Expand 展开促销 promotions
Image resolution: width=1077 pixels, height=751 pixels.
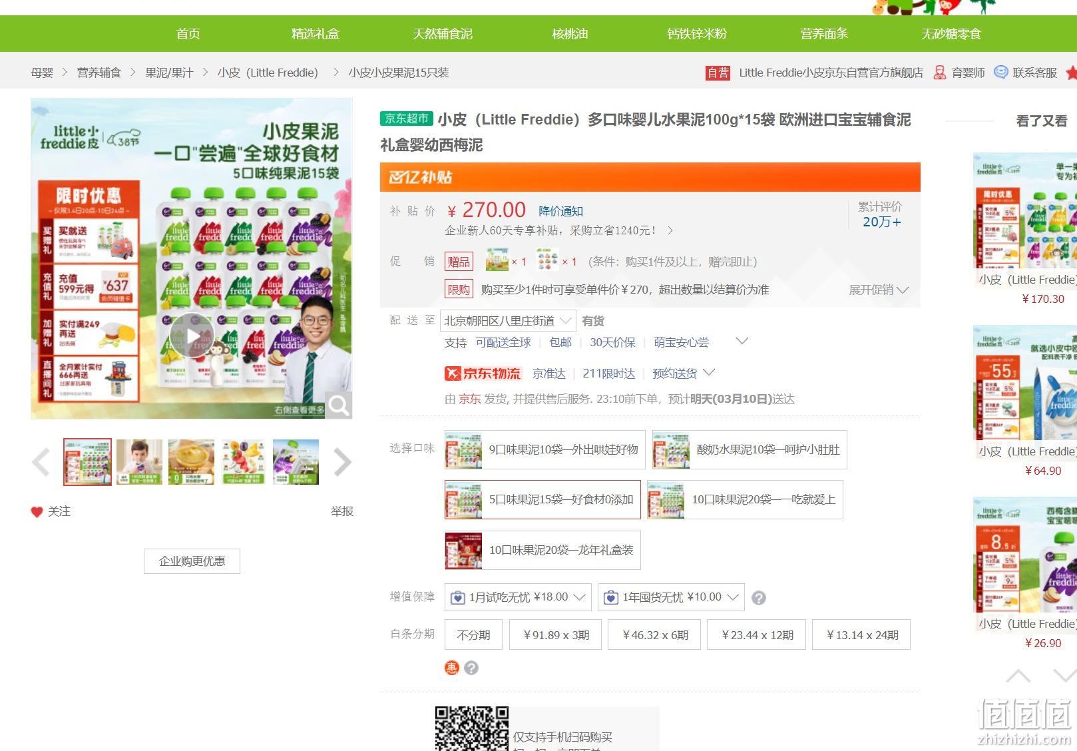tap(879, 290)
